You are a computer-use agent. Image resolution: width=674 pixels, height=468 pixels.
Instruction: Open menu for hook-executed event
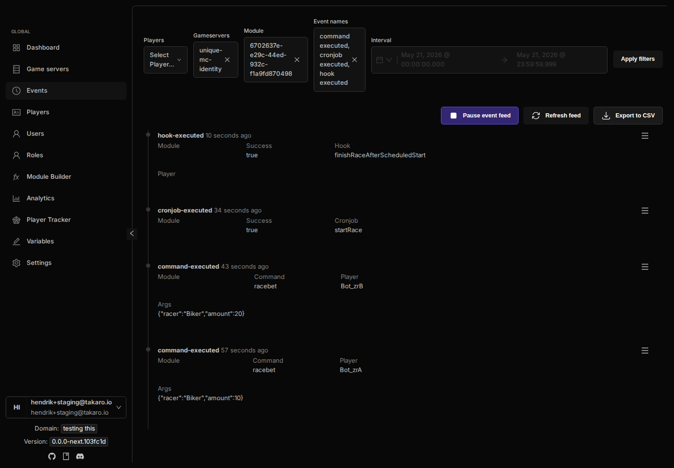tap(645, 136)
